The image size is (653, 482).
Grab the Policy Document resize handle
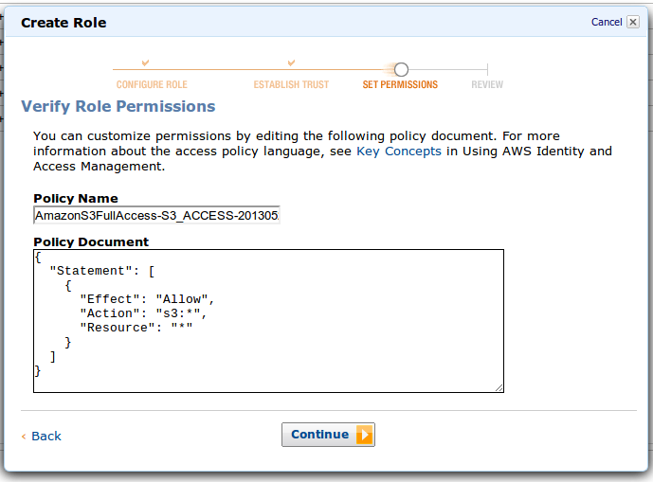tap(499, 387)
